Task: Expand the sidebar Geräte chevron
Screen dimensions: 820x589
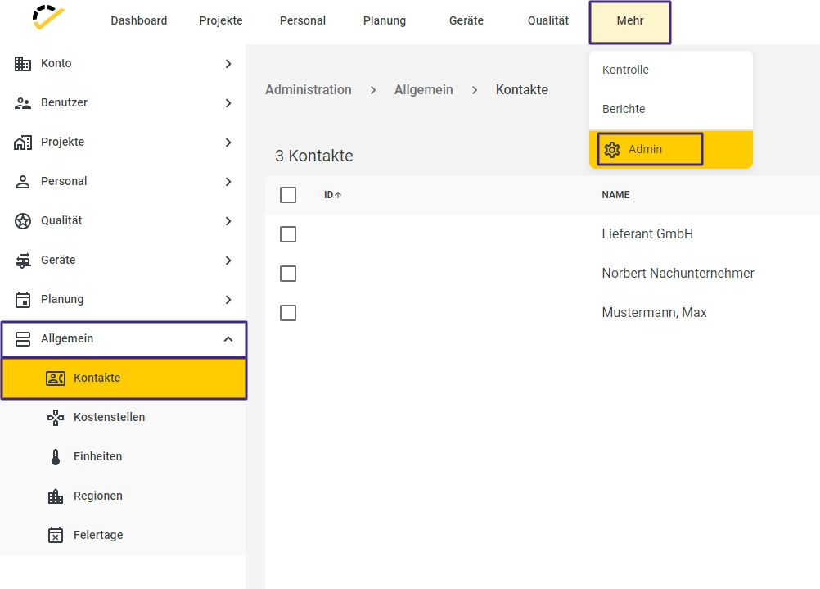Action: [228, 261]
